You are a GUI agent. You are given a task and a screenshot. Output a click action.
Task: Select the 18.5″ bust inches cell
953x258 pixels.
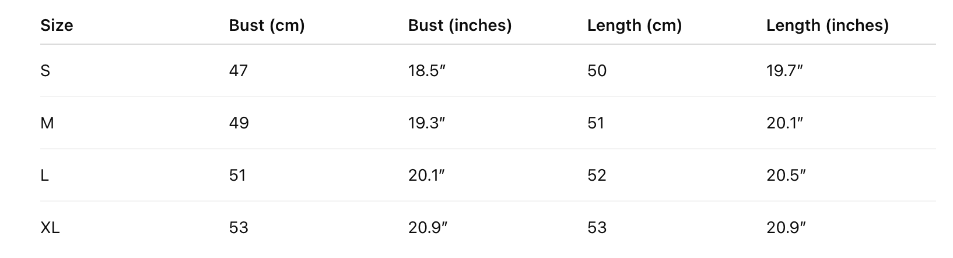tap(427, 71)
